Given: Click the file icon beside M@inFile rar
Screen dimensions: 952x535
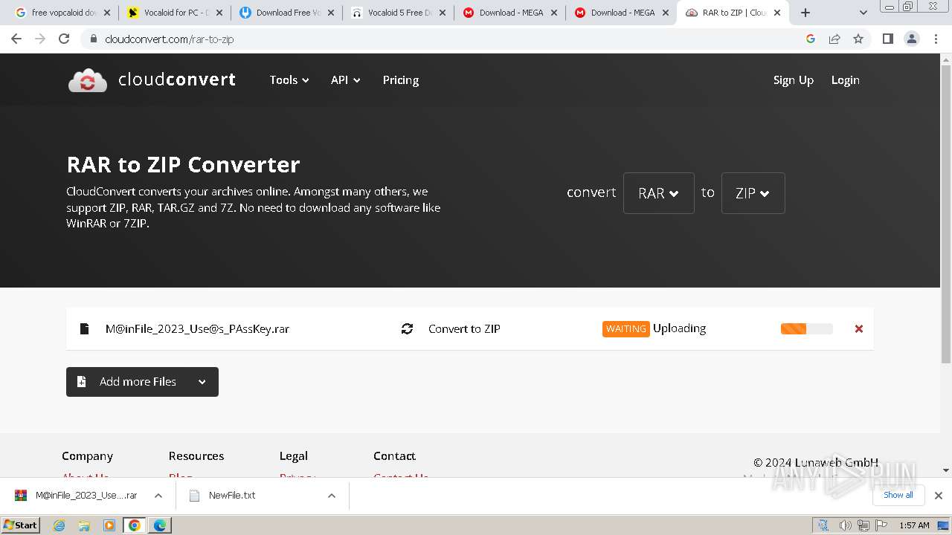Looking at the screenshot, I should [x=84, y=329].
